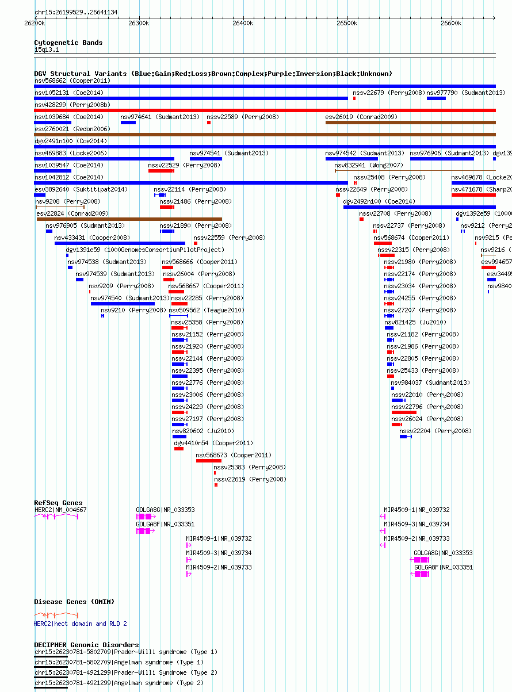Click nsv974641 (Sudmant2013) variant label
The width and height of the screenshot is (512, 692).
coord(160,117)
